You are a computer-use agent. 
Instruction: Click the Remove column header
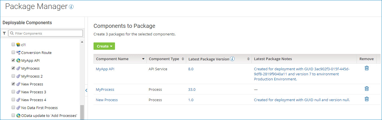[x=366, y=59]
